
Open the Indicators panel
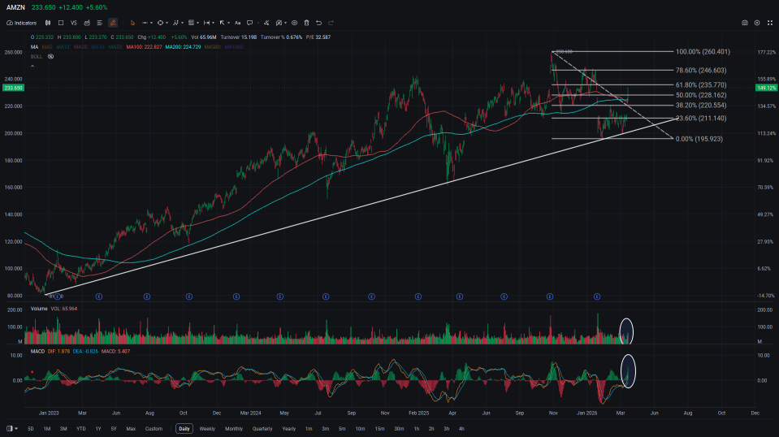(x=22, y=23)
